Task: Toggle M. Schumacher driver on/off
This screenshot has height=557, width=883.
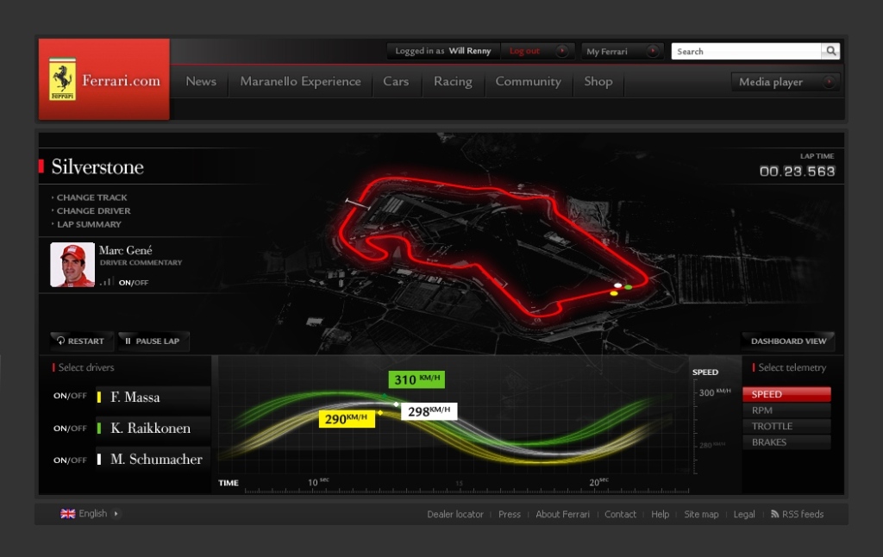Action: tap(70, 460)
